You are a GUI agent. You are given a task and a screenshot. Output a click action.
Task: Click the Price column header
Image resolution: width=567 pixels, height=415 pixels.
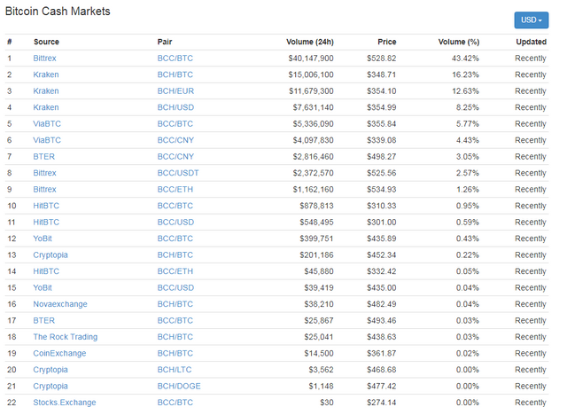[386, 42]
